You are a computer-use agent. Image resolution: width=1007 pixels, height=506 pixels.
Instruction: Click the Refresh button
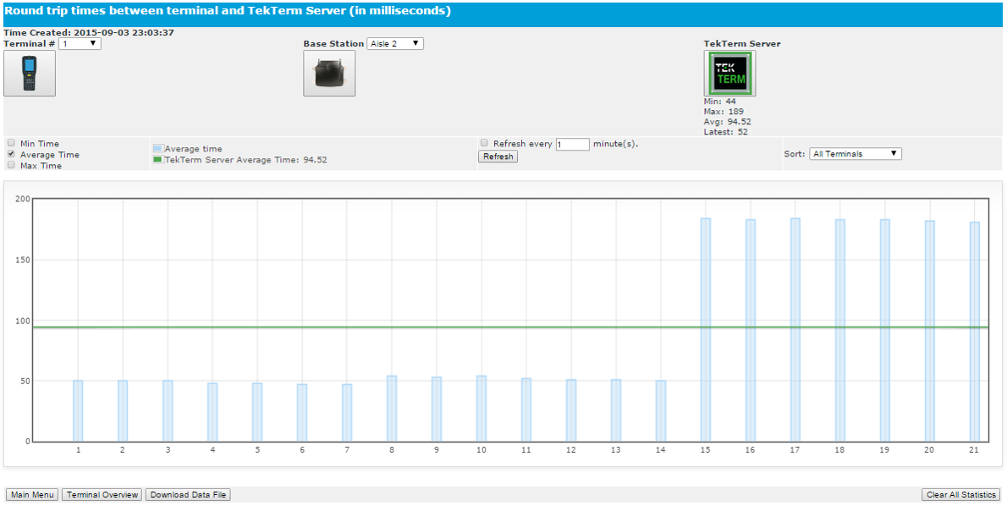coord(498,156)
